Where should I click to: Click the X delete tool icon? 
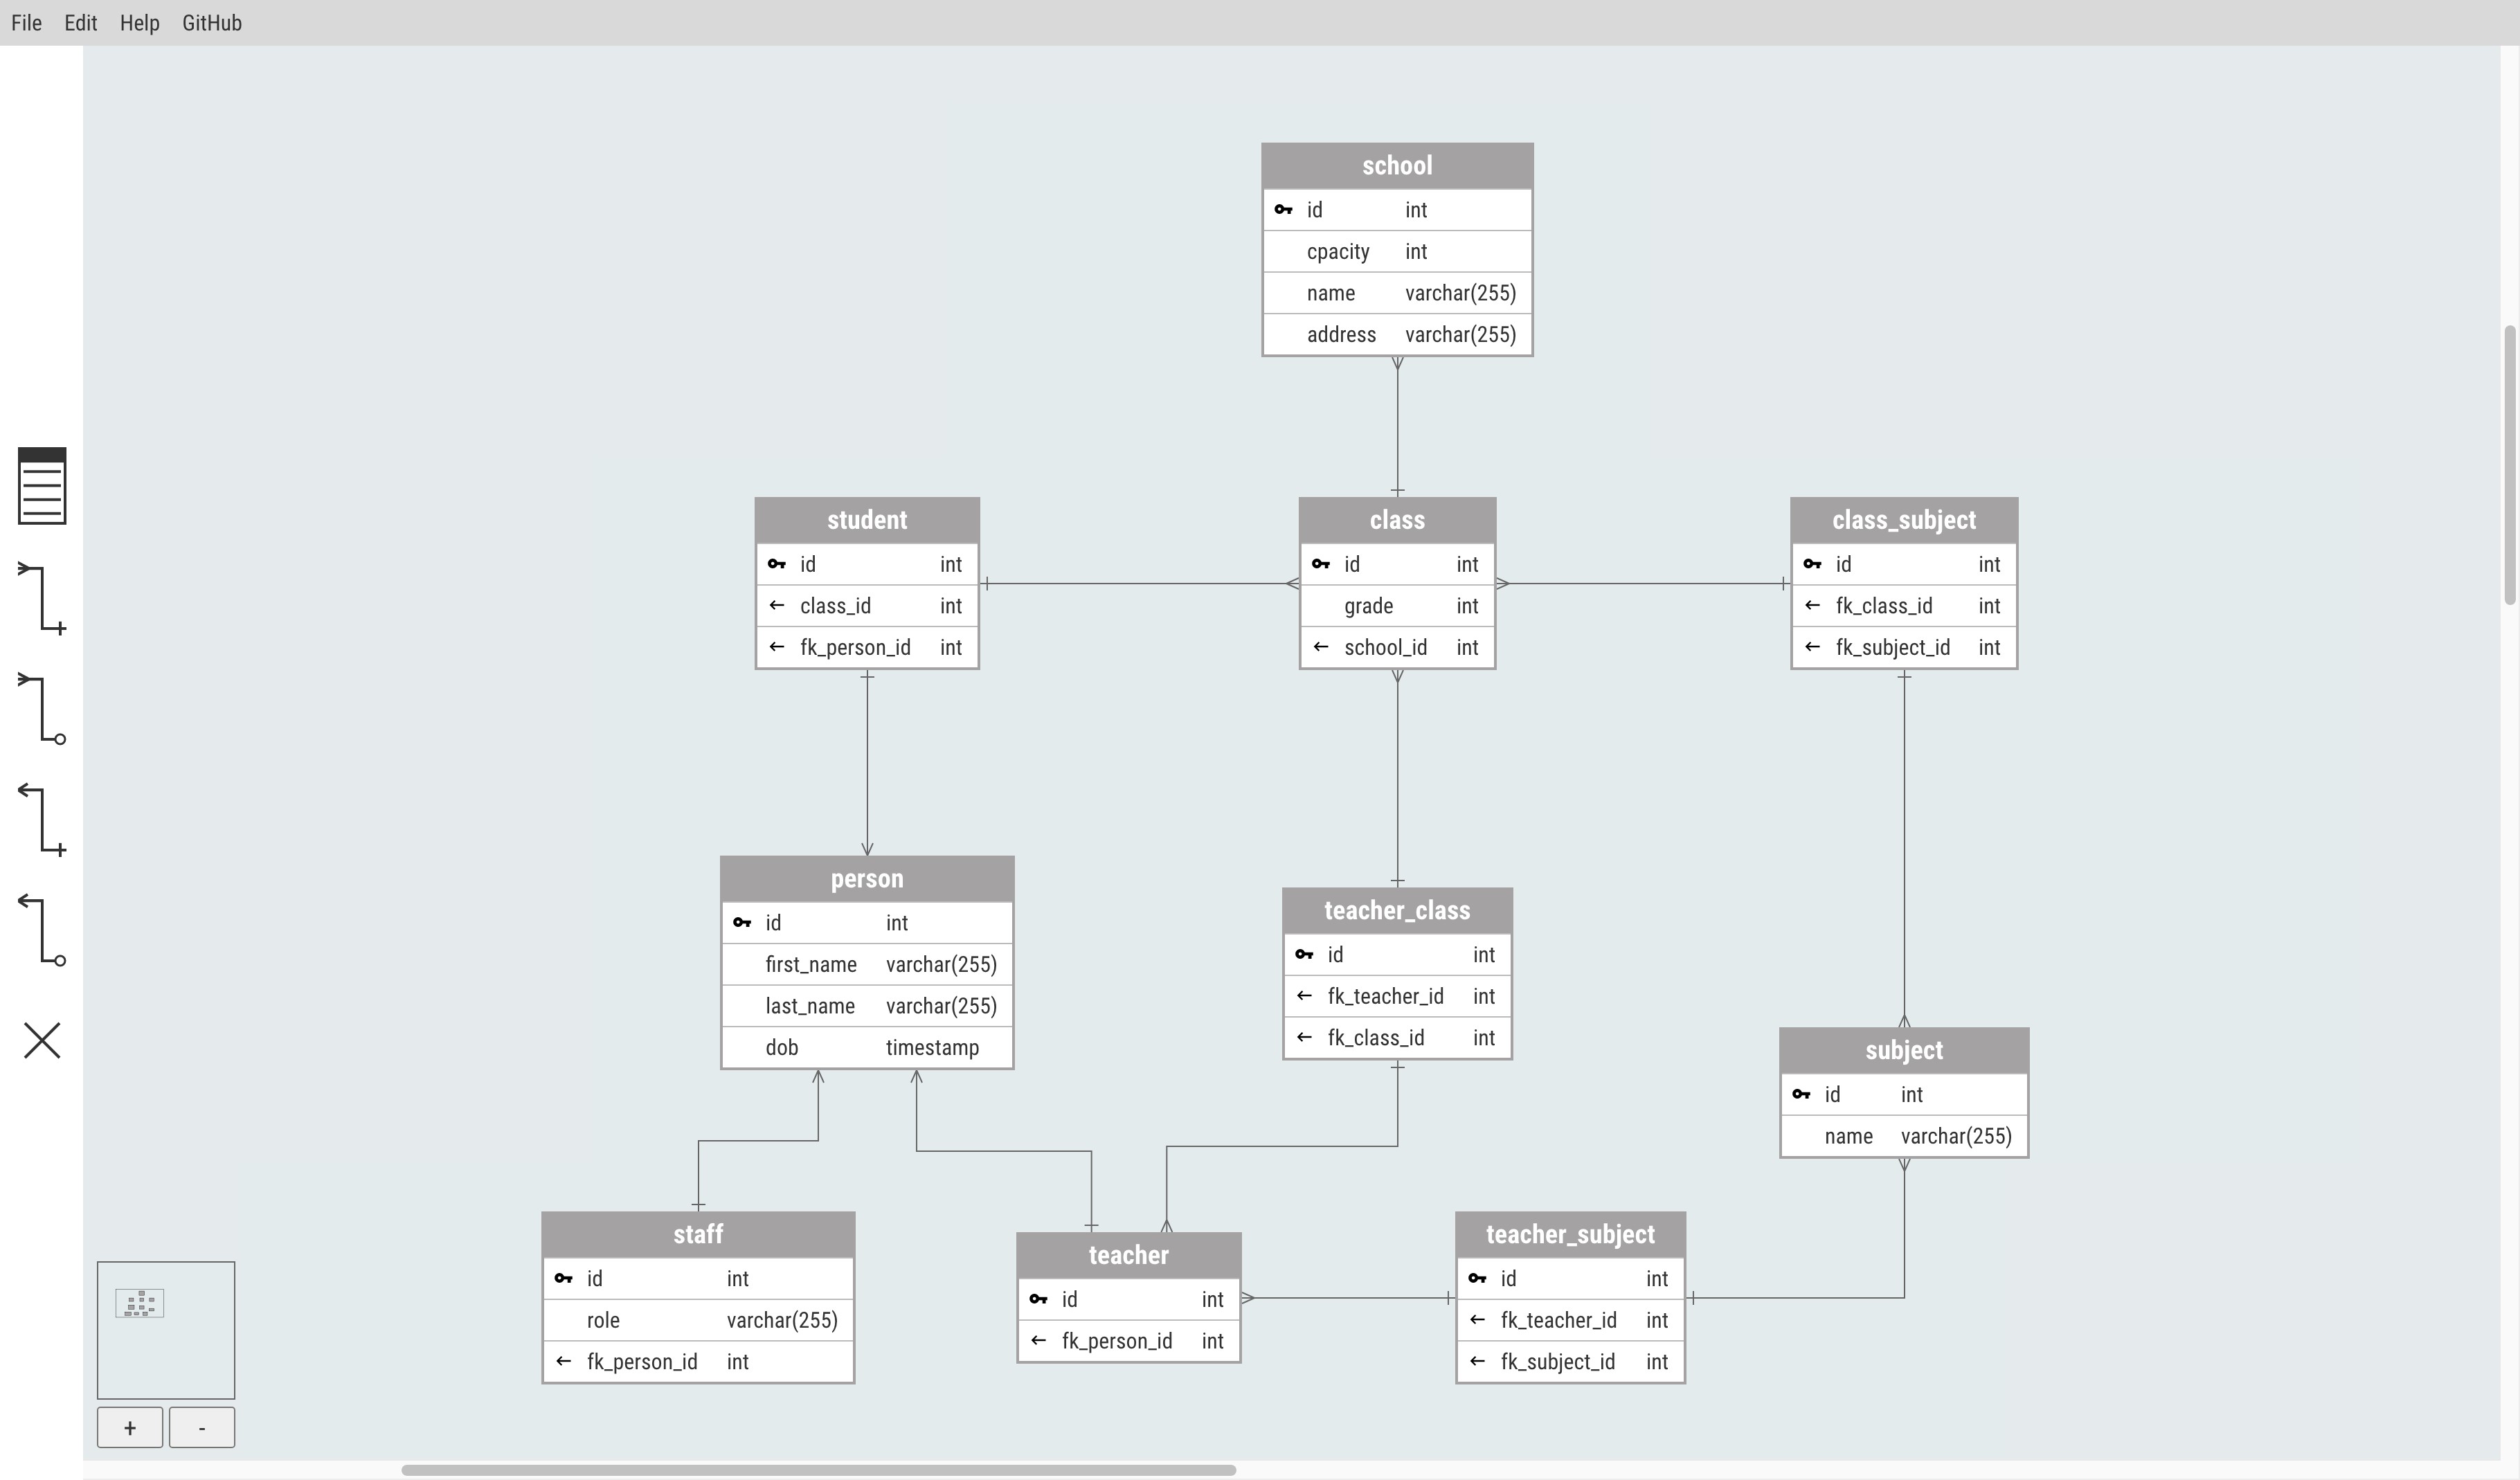[42, 1040]
